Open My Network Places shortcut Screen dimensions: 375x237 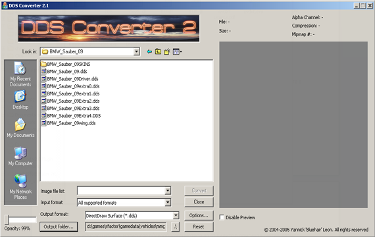tap(20, 187)
